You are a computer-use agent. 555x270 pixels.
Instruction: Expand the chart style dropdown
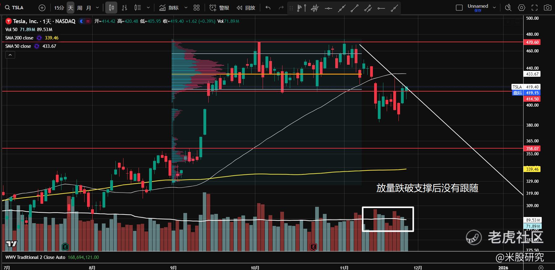[x=148, y=8]
